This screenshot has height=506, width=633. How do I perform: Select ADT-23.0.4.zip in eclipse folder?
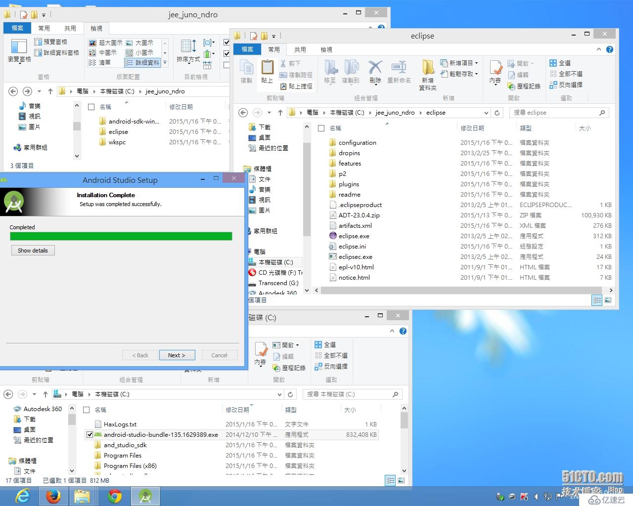pos(359,215)
